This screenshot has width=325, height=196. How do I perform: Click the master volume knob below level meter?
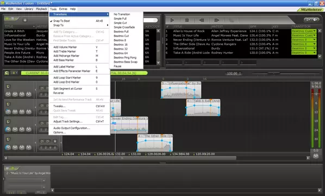(x=316, y=156)
